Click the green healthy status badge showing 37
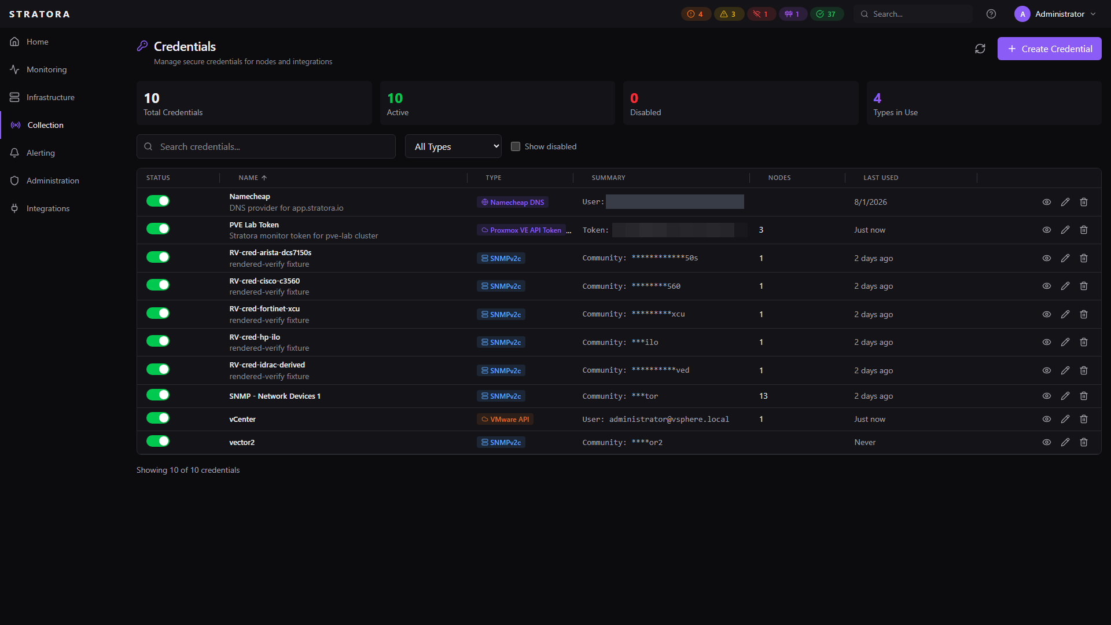Image resolution: width=1111 pixels, height=625 pixels. point(826,14)
